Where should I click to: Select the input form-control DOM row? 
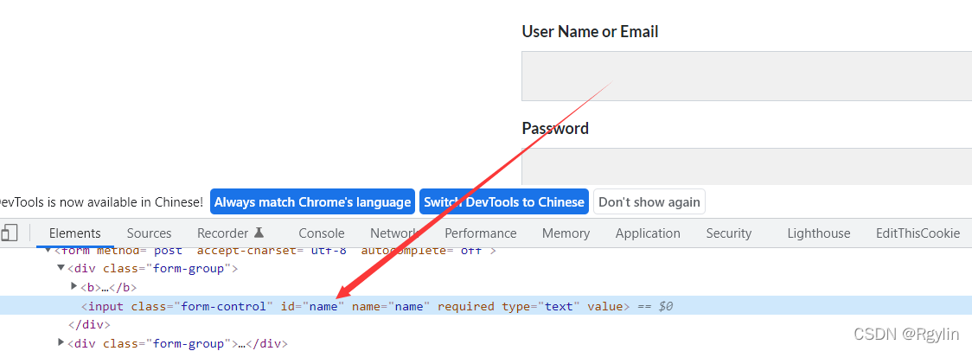point(486,306)
